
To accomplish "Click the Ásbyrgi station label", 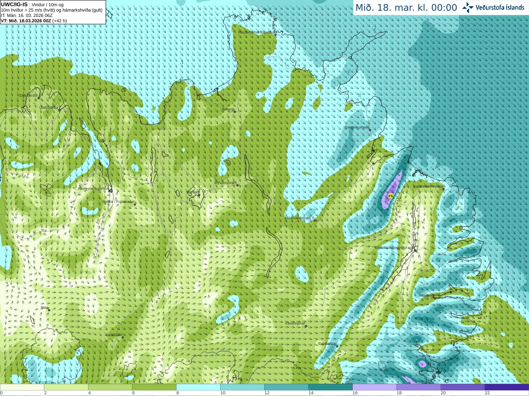I will point(228,109).
